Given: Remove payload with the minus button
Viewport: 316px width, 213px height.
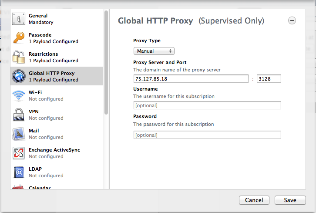Looking at the screenshot, I should tap(292, 20).
